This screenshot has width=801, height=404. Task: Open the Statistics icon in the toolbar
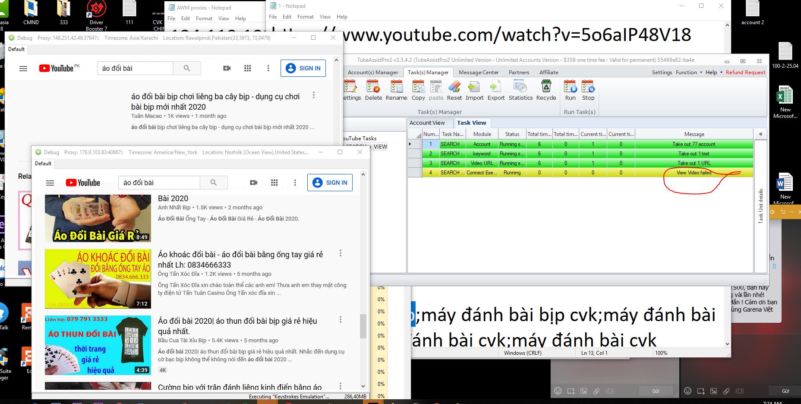(520, 90)
